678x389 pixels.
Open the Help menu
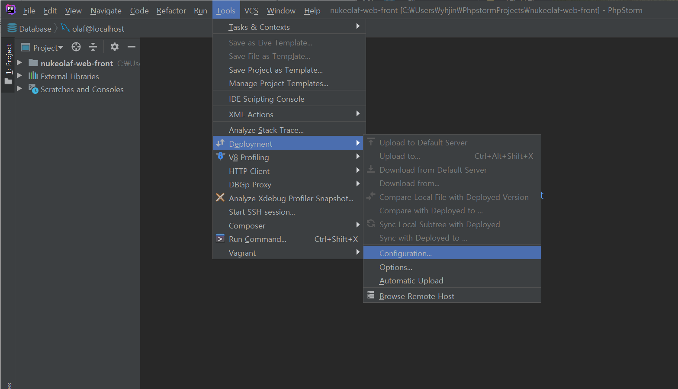coord(312,10)
